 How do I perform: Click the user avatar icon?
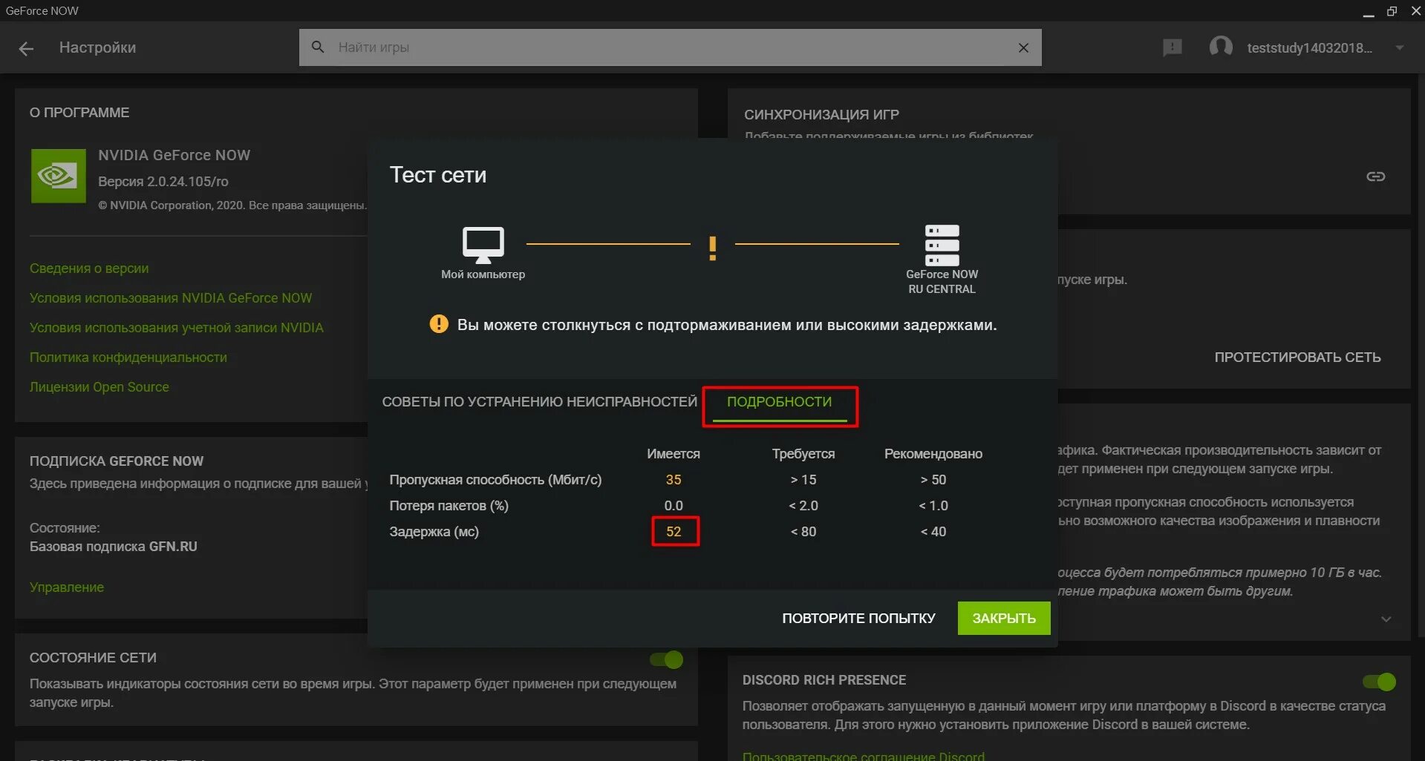coord(1221,47)
